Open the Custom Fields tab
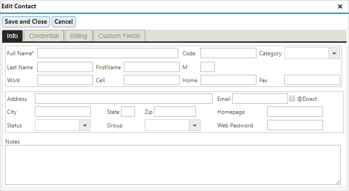 (x=119, y=36)
